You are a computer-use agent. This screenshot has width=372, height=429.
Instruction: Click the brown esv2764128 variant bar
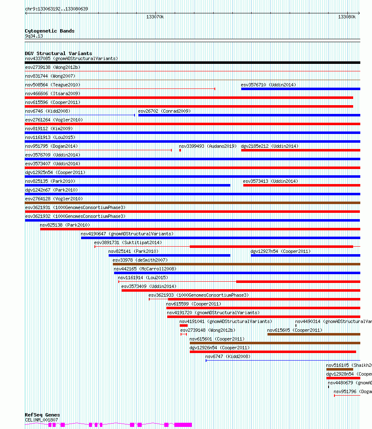click(193, 203)
